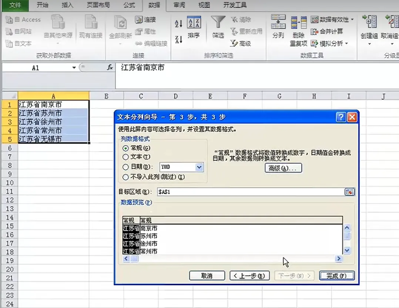Select Date (日期) column format radio

125,167
